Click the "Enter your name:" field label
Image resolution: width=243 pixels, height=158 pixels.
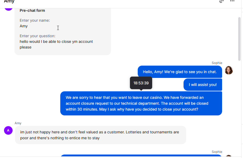pyautogui.click(x=35, y=20)
